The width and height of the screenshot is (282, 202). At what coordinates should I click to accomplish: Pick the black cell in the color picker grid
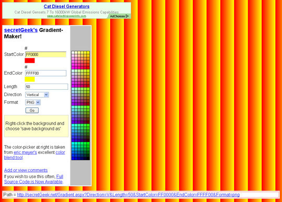[x=88, y=159]
